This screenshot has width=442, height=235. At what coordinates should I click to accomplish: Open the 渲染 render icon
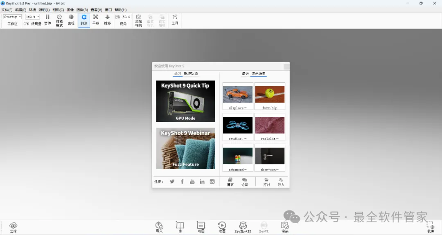click(x=285, y=227)
